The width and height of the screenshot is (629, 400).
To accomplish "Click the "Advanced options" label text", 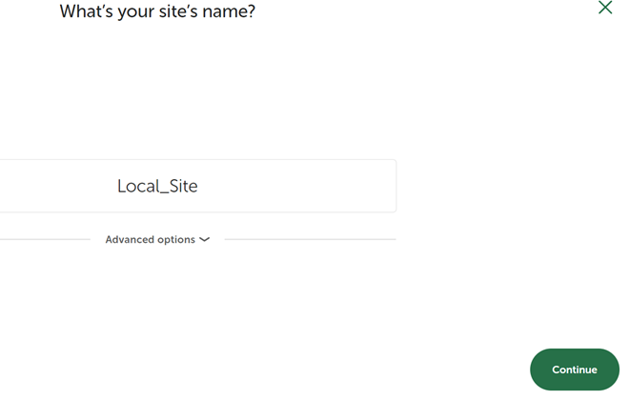I will pos(150,240).
